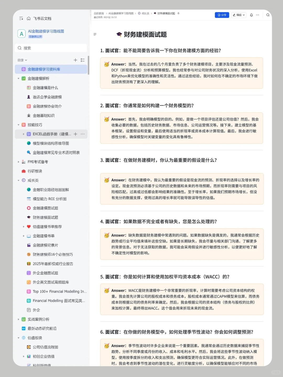
Task: Open the 编辑 dropdown menu
Action: (x=239, y=15)
